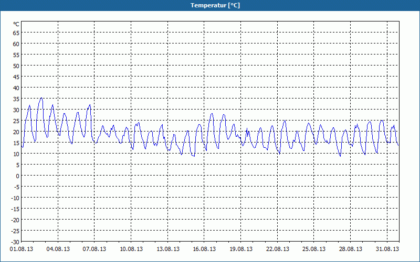Image resolution: width=420 pixels, height=262 pixels.
Task: Select the -25 value on temperature axis
Action: coord(15,231)
